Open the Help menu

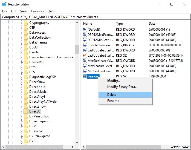pos(51,11)
